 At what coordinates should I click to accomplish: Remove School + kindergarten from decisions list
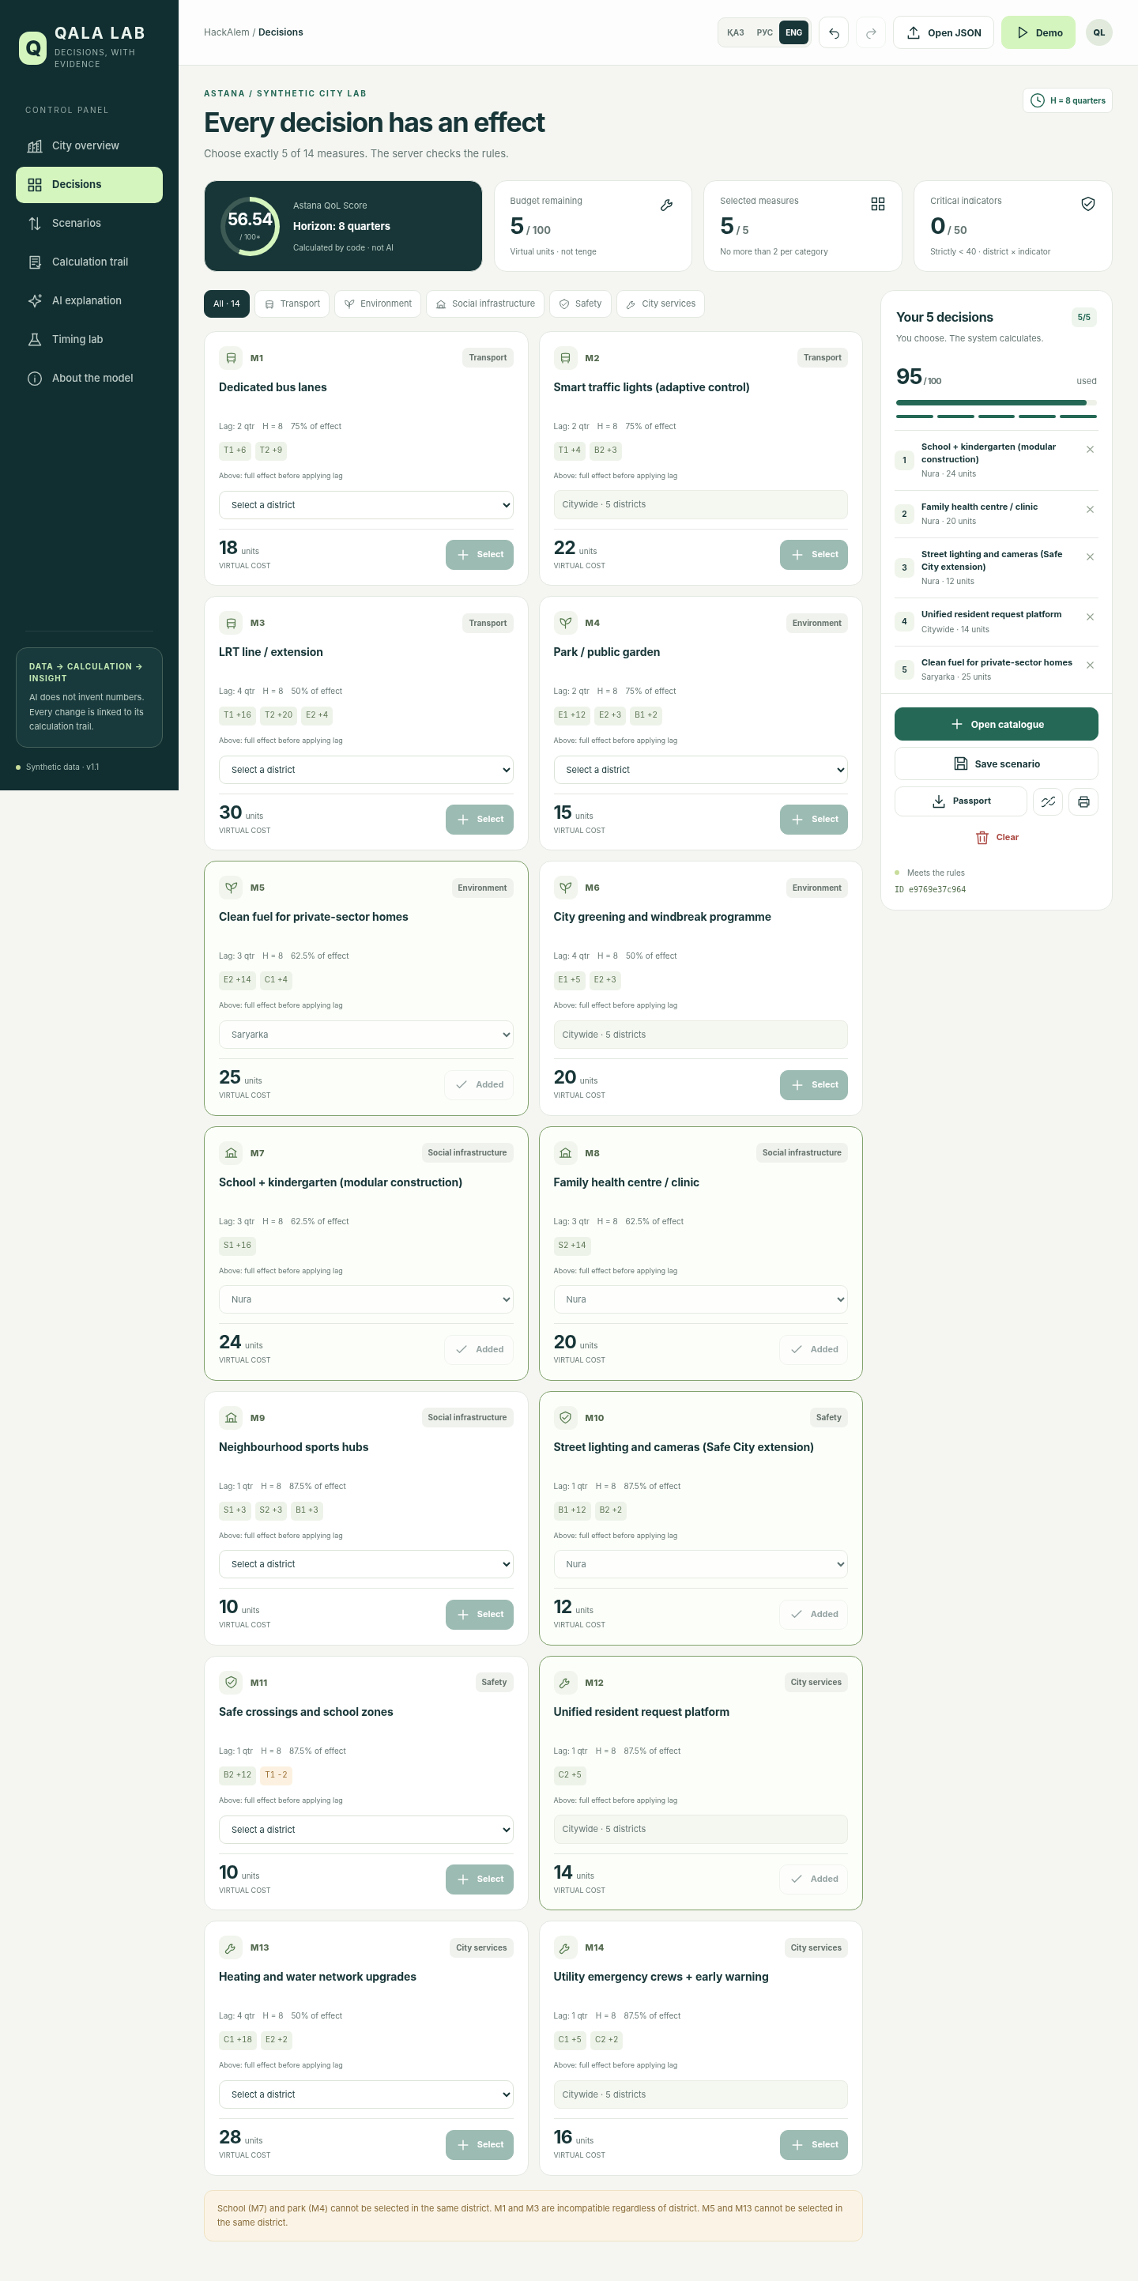tap(1090, 450)
